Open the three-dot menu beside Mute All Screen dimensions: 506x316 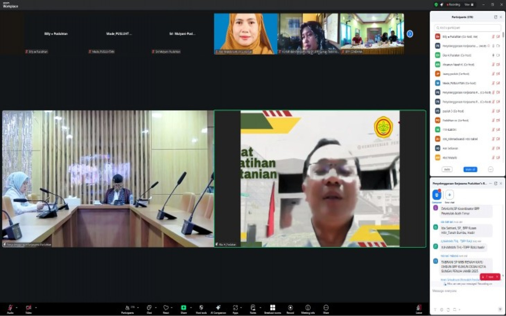pyautogui.click(x=490, y=169)
